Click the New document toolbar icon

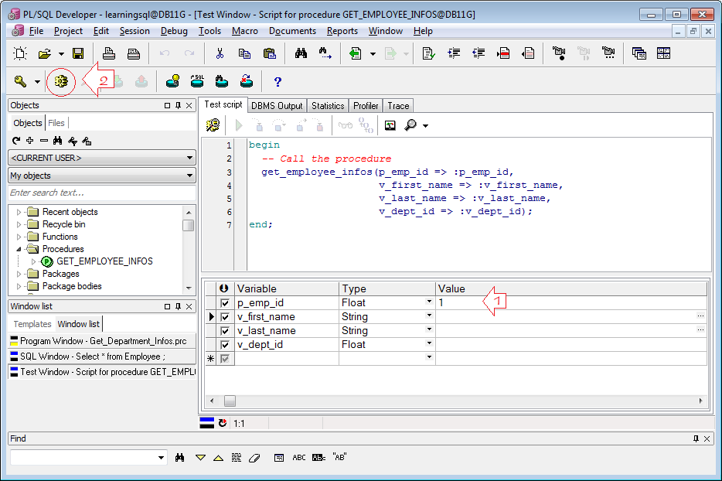[20, 53]
